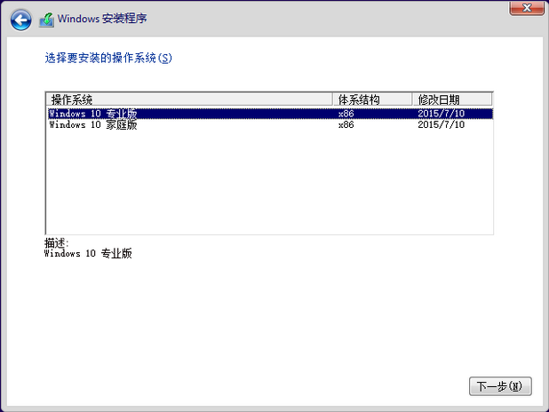549x412 pixels.
Task: Click 2015/7/10 date in 专业版 row
Action: (442, 114)
